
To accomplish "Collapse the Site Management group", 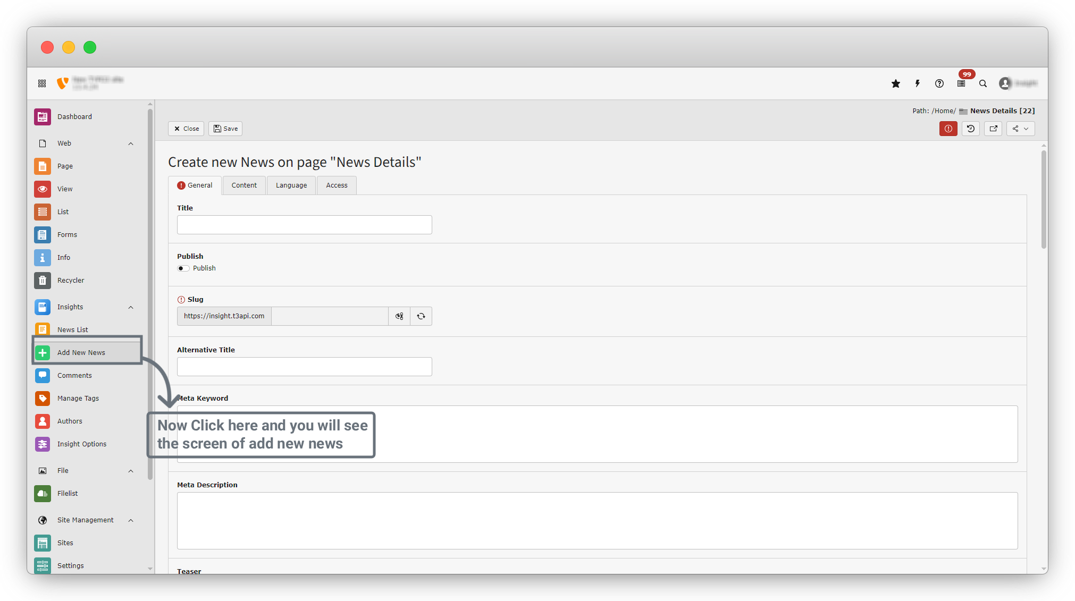I will (131, 520).
